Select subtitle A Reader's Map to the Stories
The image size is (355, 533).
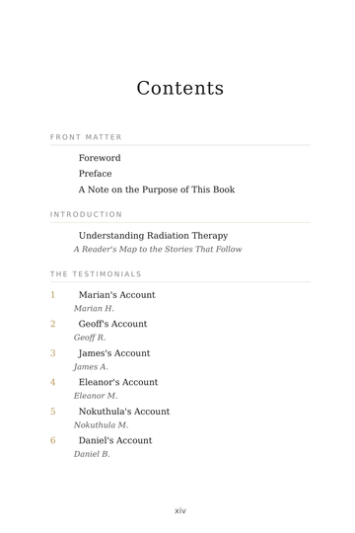pos(158,249)
